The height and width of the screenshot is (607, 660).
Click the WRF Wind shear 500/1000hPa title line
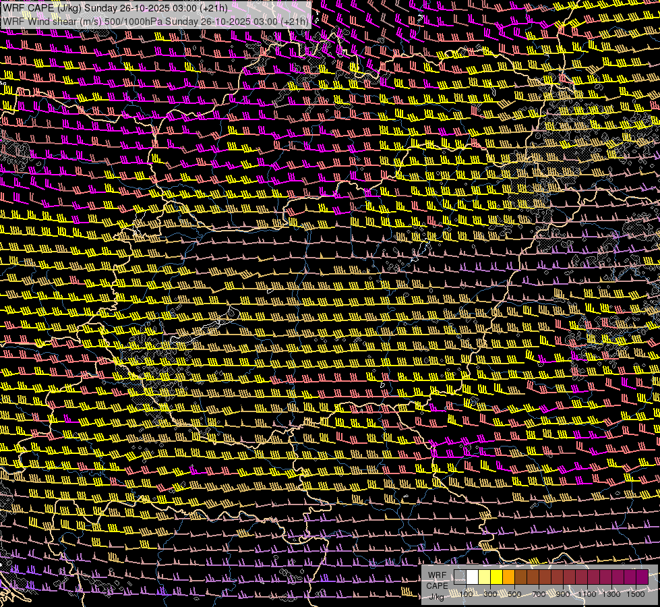coord(156,22)
